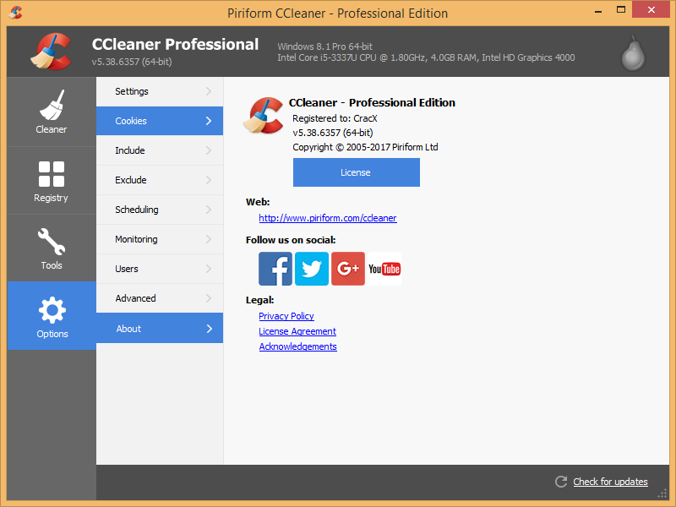Screen dimensions: 676x507
Task: Select the About options page
Action: coord(160,329)
